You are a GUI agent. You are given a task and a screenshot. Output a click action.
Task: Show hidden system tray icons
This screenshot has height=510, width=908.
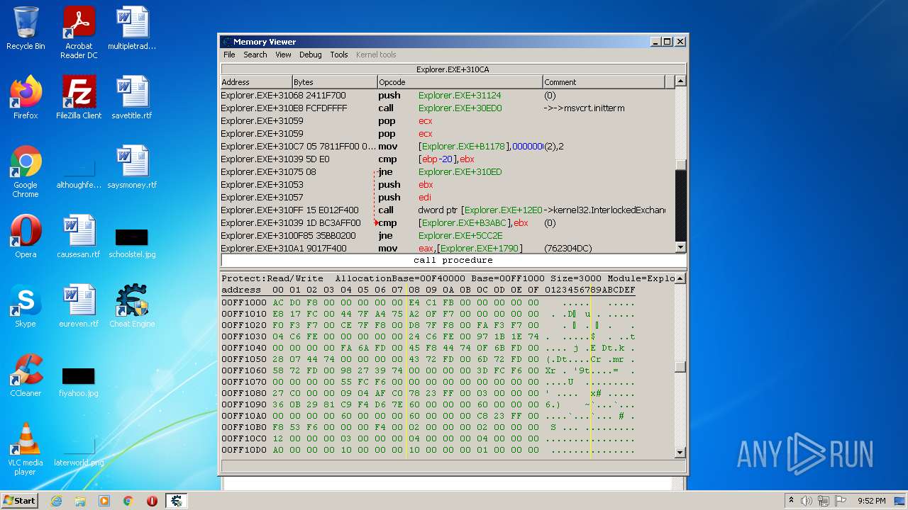[x=791, y=501]
